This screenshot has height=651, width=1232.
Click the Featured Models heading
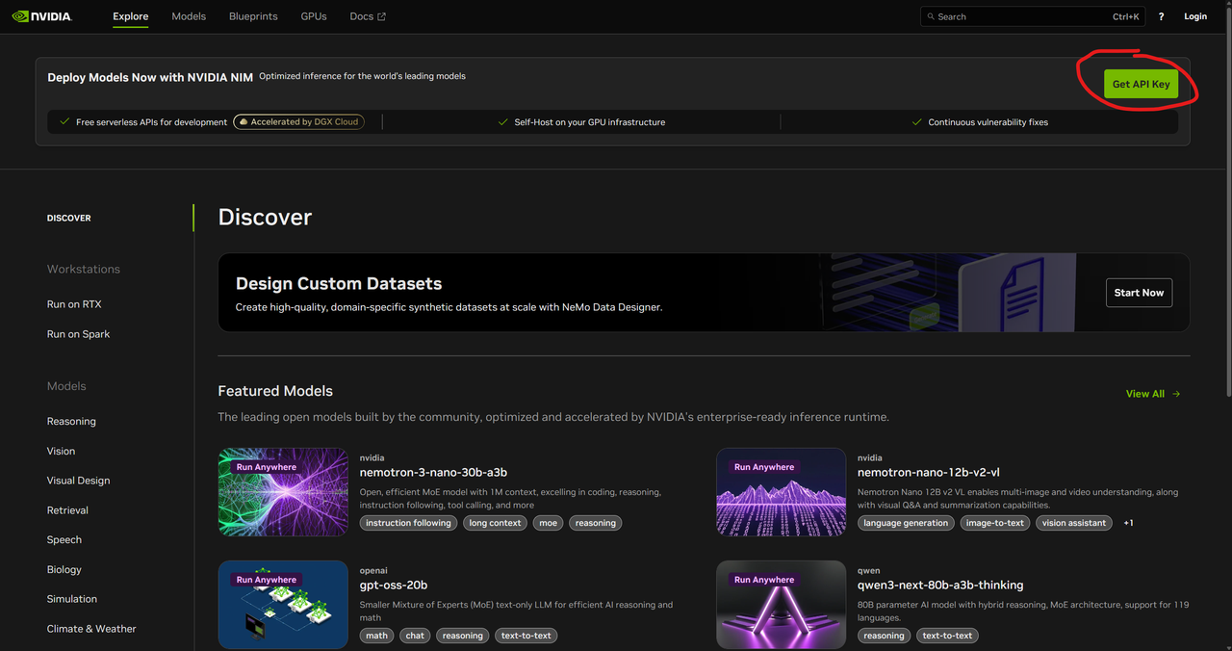coord(275,391)
